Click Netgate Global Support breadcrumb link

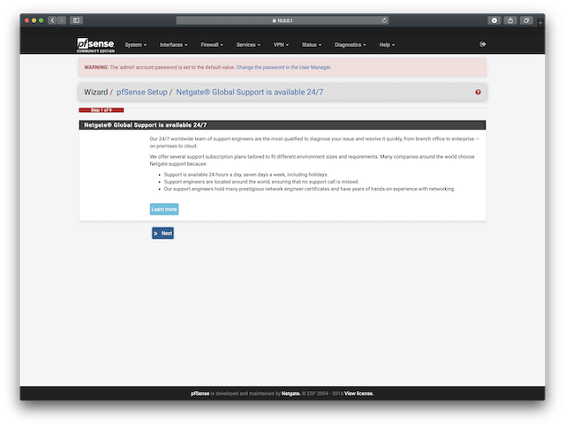pos(250,92)
